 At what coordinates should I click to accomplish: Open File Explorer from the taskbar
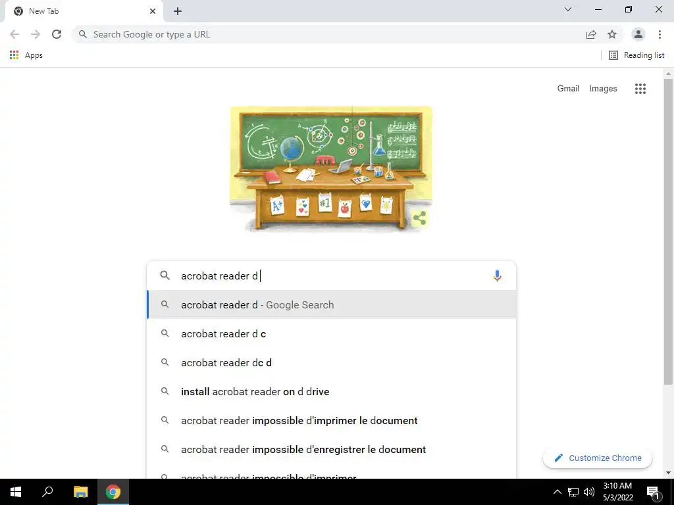(x=80, y=492)
